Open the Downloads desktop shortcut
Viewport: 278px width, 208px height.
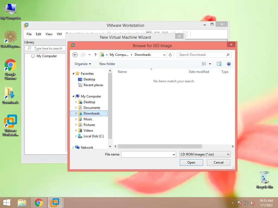click(11, 95)
